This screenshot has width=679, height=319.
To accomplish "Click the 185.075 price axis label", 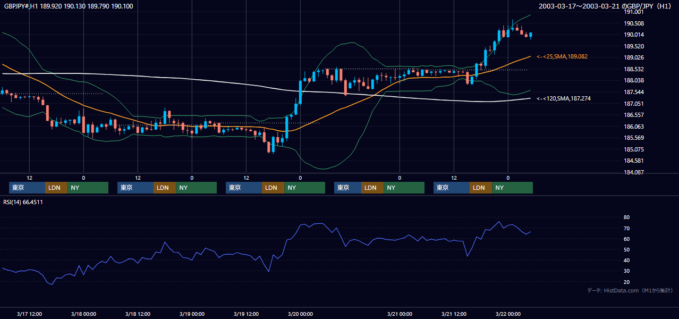I will click(634, 149).
